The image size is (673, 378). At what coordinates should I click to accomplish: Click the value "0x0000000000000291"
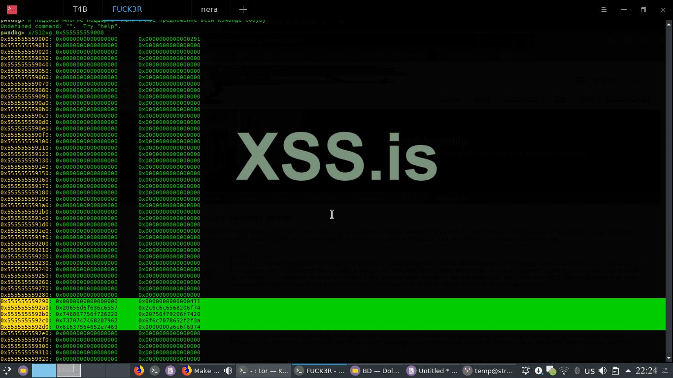[169, 39]
